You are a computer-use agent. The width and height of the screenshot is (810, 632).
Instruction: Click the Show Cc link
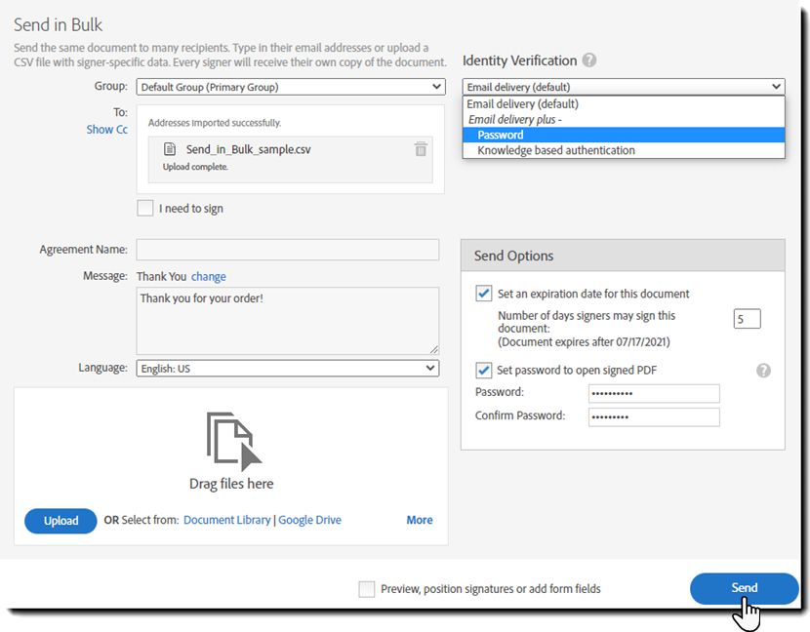coord(106,129)
